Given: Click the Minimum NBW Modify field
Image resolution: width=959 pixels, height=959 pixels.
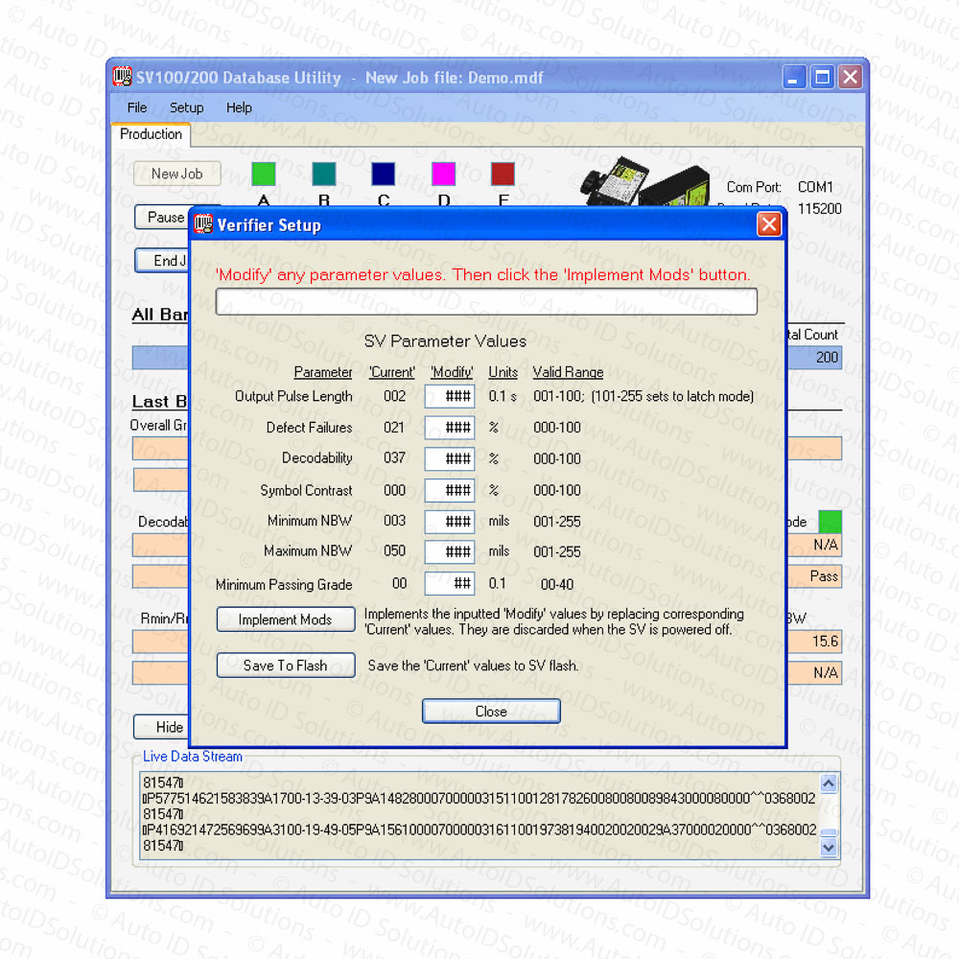Looking at the screenshot, I should pos(450,521).
